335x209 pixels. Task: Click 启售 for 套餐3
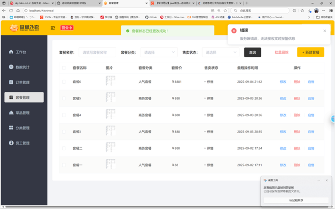(311, 132)
